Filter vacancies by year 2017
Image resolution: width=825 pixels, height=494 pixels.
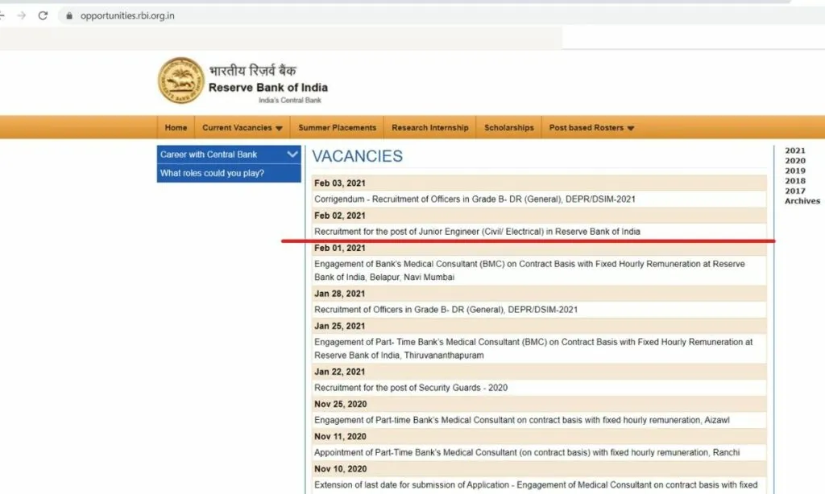coord(795,191)
